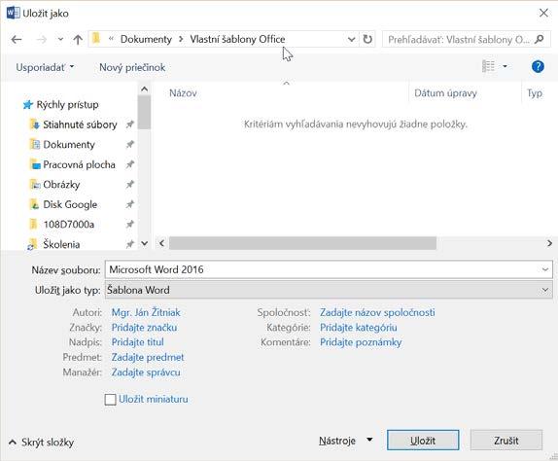Cancel the dialog with Zrušit
This screenshot has width=558, height=461.
pos(506,441)
